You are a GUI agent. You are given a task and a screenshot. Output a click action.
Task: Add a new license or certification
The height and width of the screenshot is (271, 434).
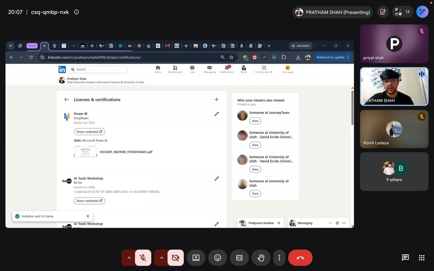pos(216,100)
